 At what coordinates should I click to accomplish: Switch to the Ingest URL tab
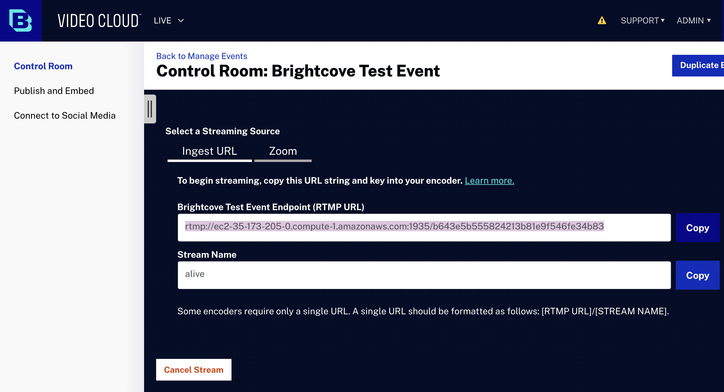(x=209, y=151)
